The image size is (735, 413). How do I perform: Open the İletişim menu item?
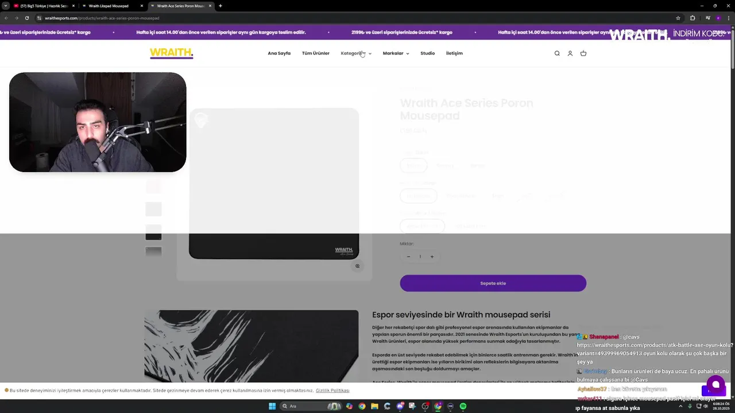[x=454, y=53]
